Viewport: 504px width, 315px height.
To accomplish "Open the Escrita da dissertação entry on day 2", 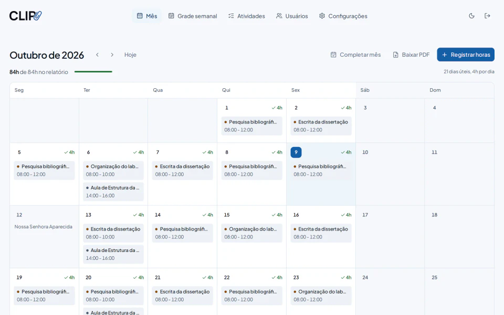I will point(321,126).
